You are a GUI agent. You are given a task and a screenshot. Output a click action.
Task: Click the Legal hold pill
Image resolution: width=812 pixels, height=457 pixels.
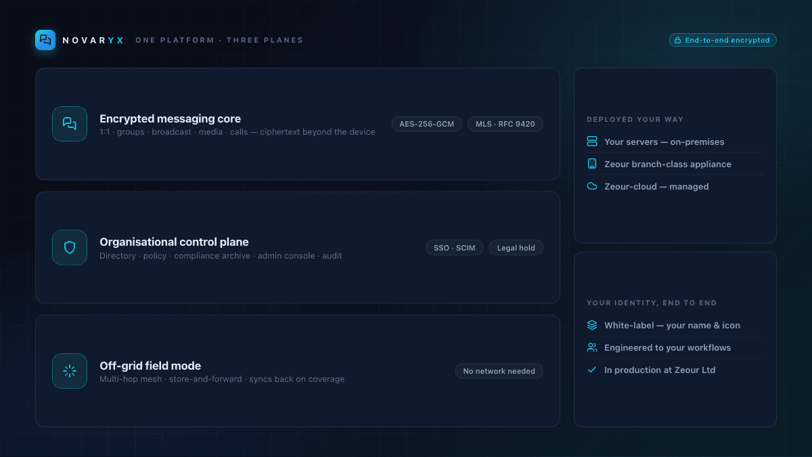coord(516,248)
